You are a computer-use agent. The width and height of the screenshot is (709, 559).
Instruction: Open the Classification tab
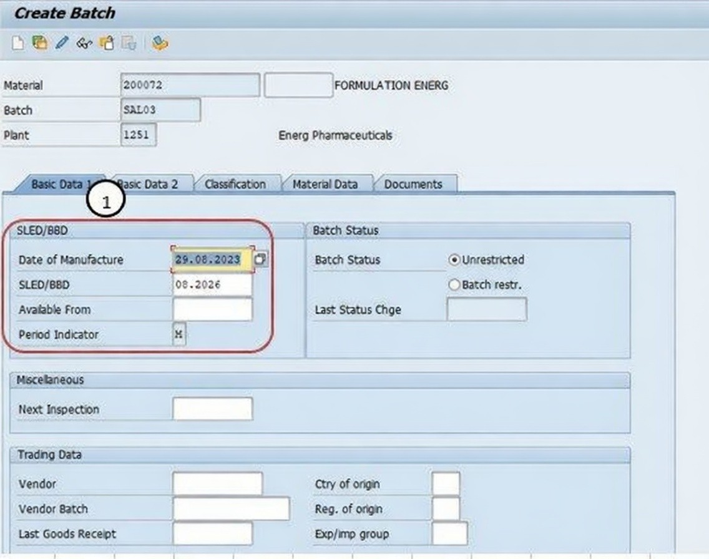coord(235,184)
